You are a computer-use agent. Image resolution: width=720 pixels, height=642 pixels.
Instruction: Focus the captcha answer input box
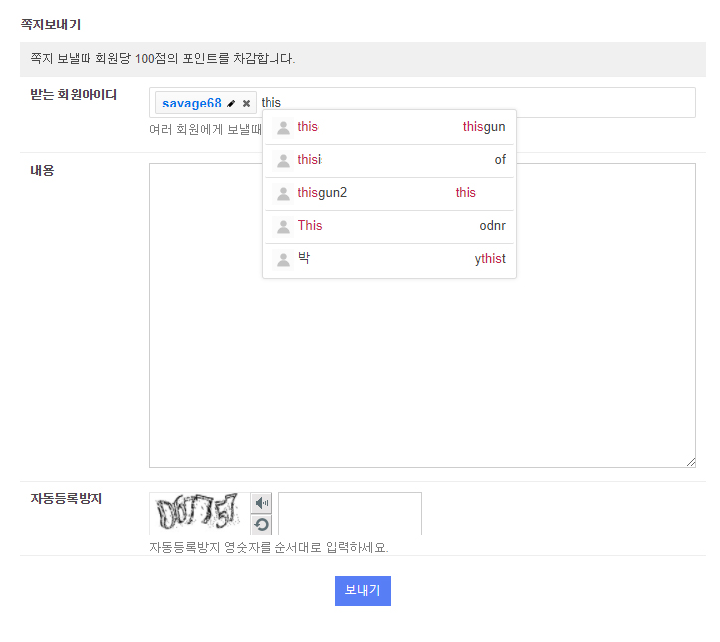tap(350, 514)
